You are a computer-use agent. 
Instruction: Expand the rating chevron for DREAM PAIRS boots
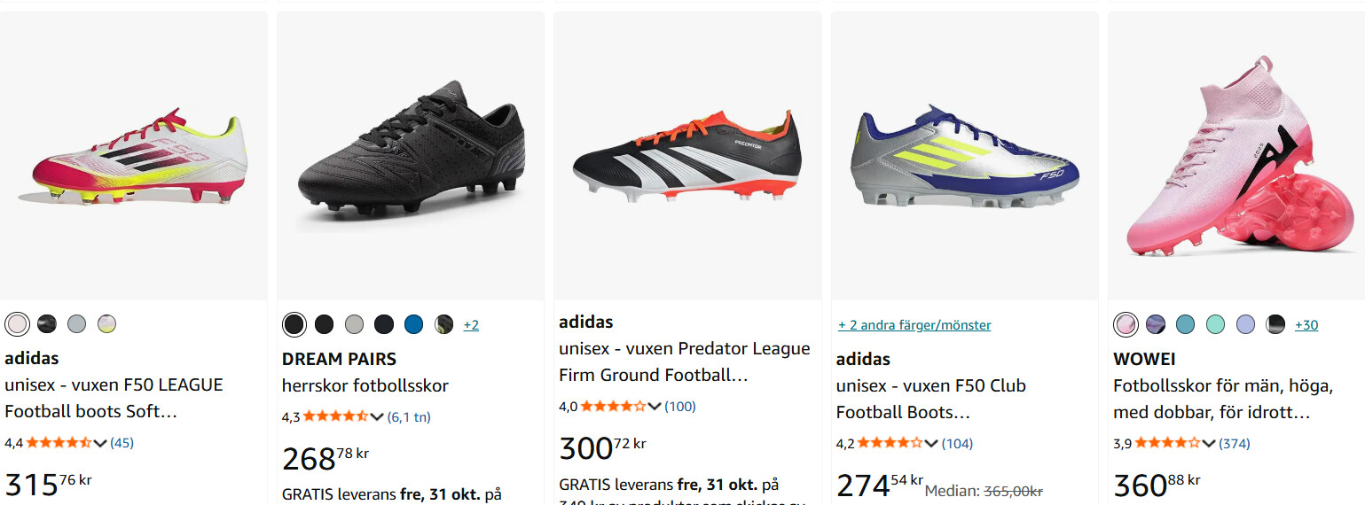(x=377, y=417)
